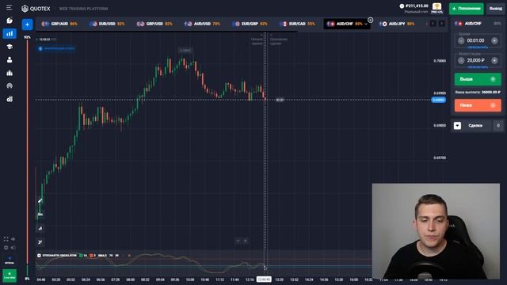
Task: Click the green deposit button
Action: (x=467, y=9)
